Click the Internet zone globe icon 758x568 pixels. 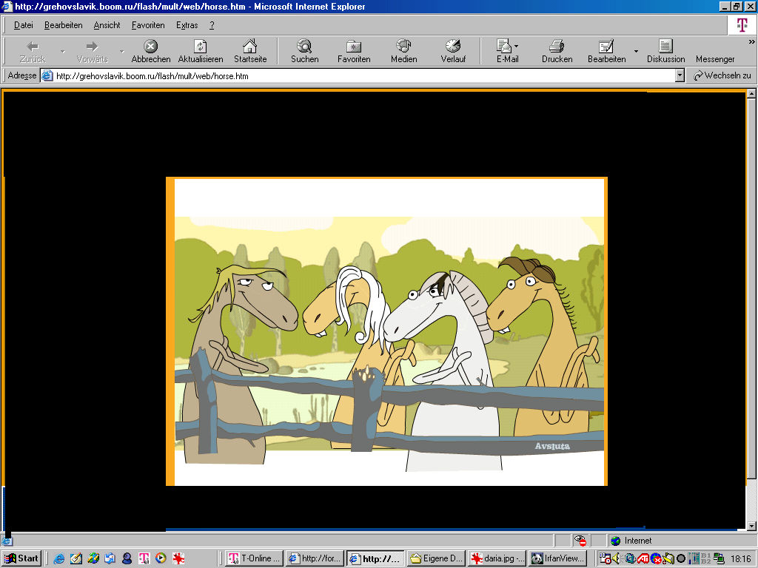coord(615,541)
